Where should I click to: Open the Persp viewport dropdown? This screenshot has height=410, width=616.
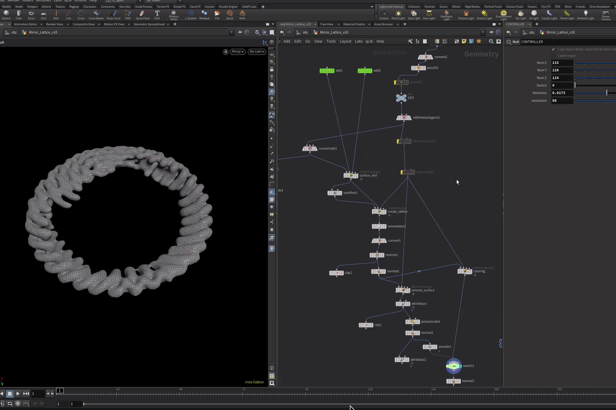(237, 52)
